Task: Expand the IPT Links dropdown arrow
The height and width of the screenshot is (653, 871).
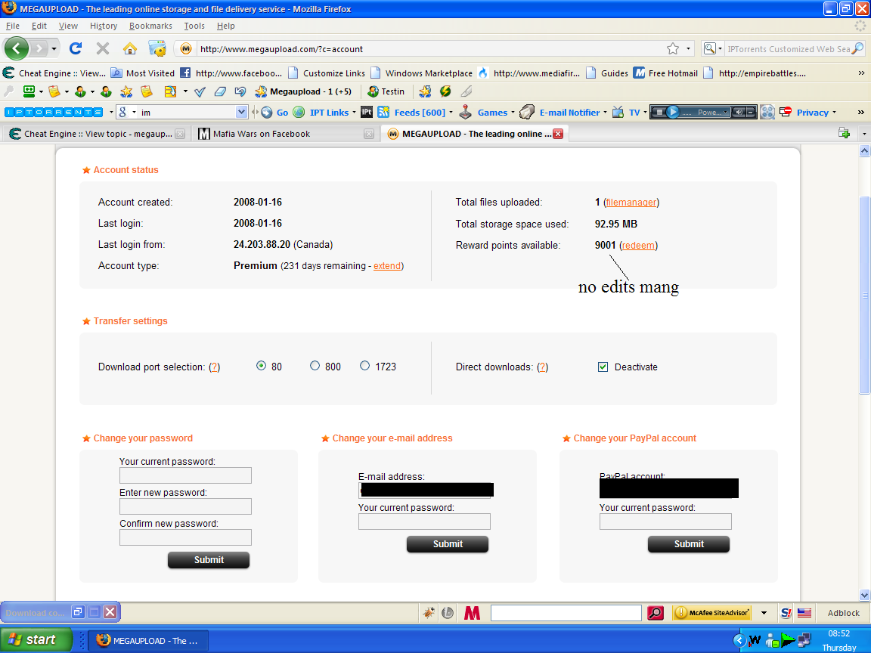Action: click(355, 113)
